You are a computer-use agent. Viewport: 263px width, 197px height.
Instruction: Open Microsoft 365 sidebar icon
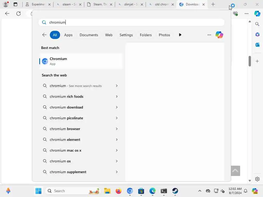click(257, 35)
